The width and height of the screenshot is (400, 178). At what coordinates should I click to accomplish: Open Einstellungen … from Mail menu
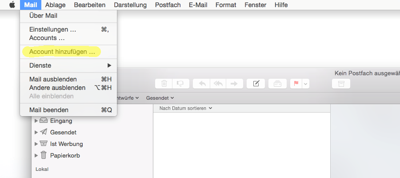[68, 29]
